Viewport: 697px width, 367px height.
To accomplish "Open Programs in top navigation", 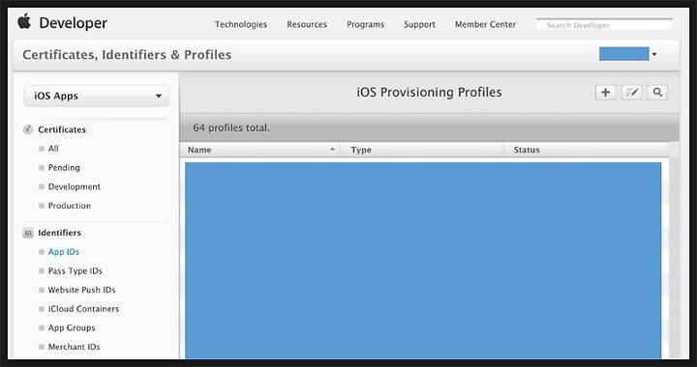I will 365,24.
